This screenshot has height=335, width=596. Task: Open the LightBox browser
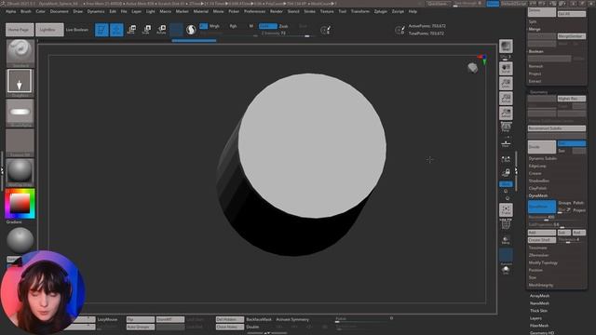pos(49,30)
